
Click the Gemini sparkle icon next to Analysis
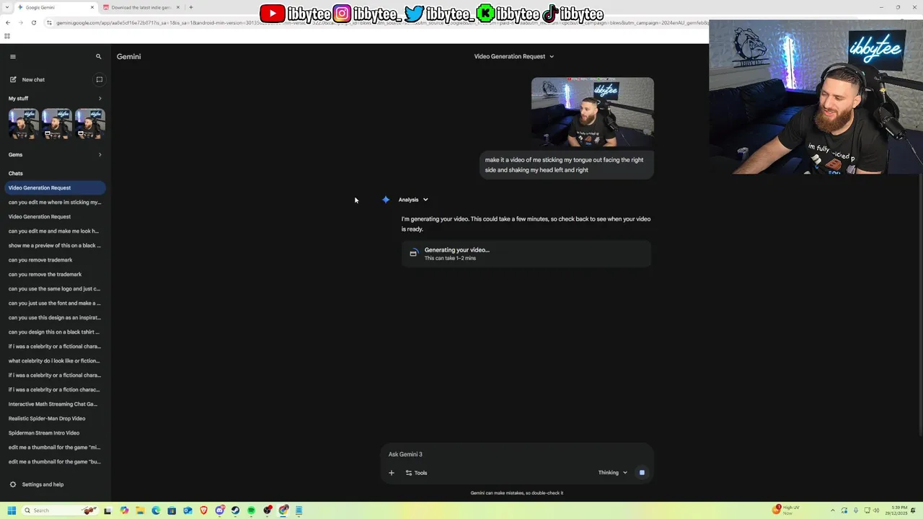click(386, 200)
